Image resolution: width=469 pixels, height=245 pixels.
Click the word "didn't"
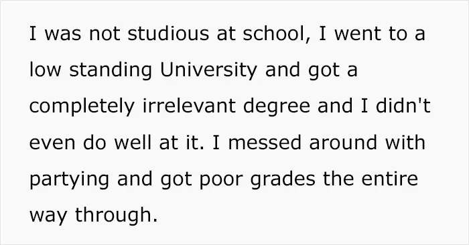tap(403, 106)
